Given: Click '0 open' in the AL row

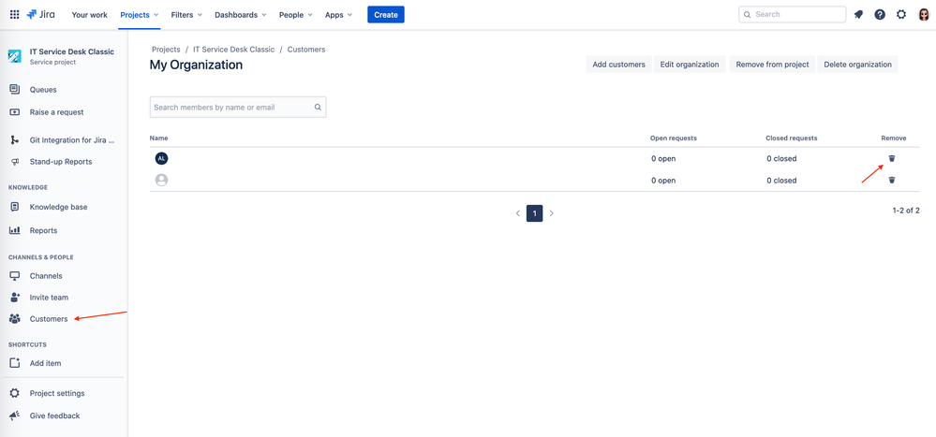Looking at the screenshot, I should 663,158.
